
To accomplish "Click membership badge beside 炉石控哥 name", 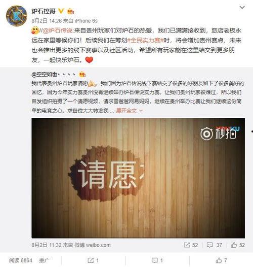I will pos(70,11).
